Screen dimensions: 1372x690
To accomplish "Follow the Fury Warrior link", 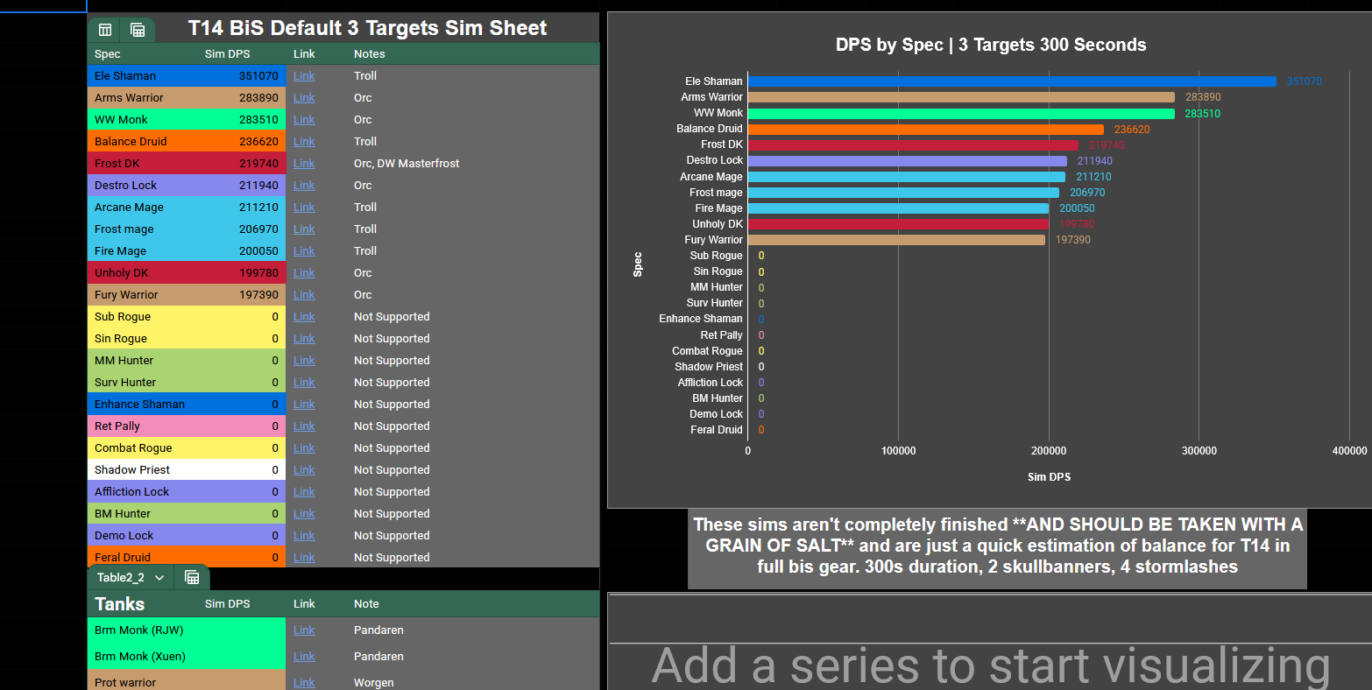I will [304, 295].
